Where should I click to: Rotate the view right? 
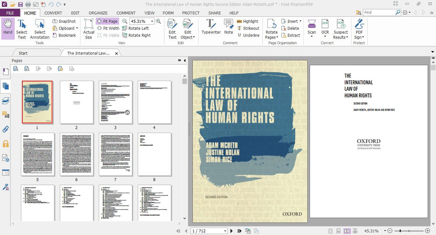pyautogui.click(x=137, y=35)
